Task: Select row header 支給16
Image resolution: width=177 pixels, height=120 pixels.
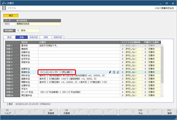Action: (x=12, y=95)
